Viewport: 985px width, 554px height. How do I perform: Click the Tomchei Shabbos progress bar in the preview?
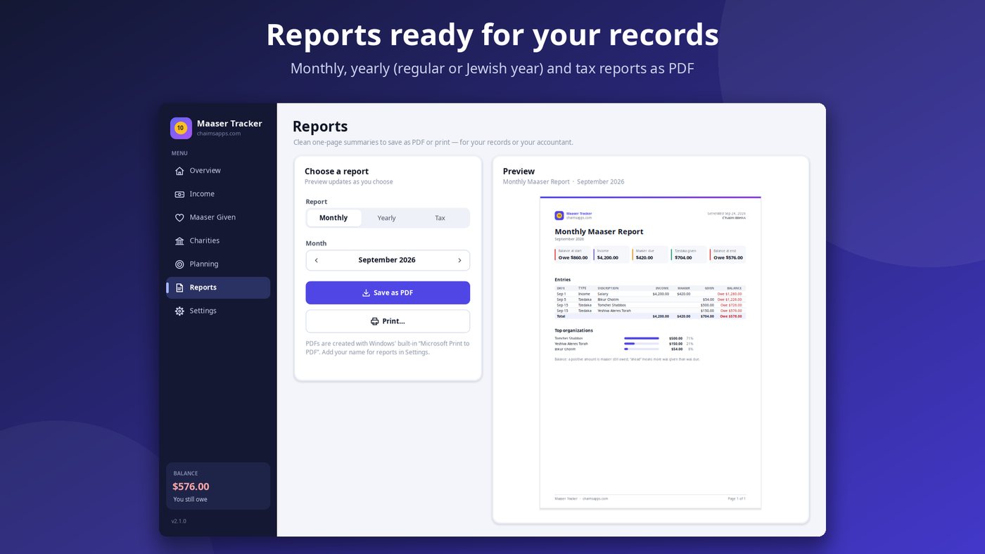pos(642,338)
